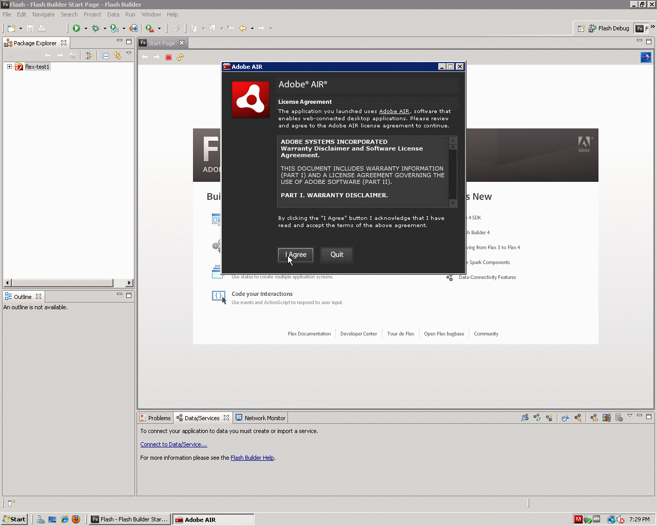The height and width of the screenshot is (526, 657).
Task: Click red Stop icon in Start Page toolbar
Action: click(168, 57)
